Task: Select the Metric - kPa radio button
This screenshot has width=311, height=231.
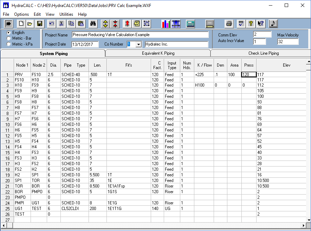Action: 8,44
